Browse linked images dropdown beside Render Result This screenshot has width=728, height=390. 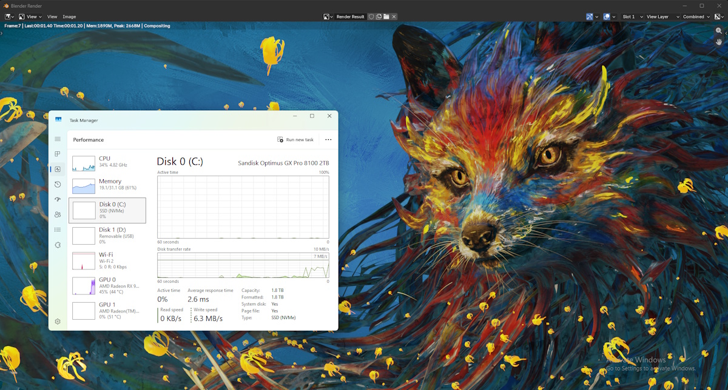click(328, 16)
